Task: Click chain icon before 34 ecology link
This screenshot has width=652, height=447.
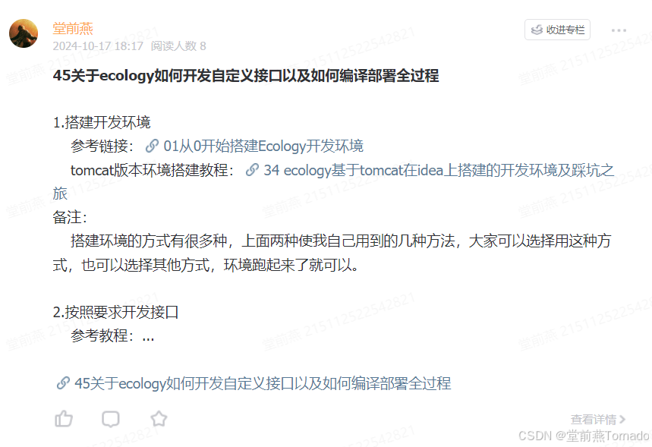Action: point(252,170)
